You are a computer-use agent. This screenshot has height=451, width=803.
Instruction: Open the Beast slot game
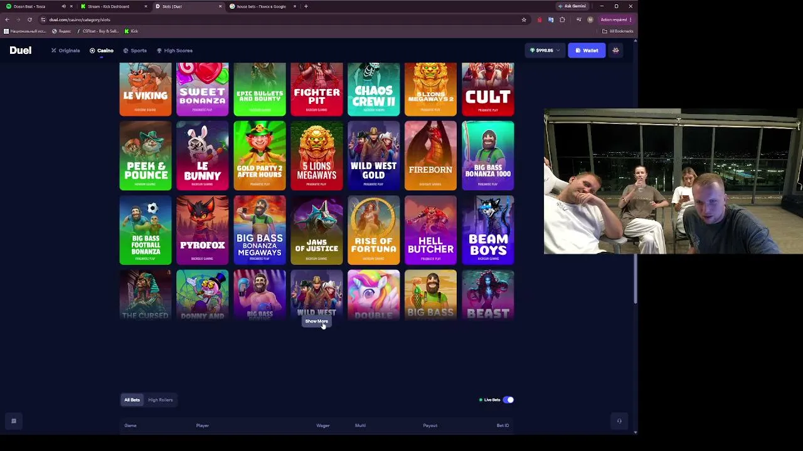click(488, 294)
